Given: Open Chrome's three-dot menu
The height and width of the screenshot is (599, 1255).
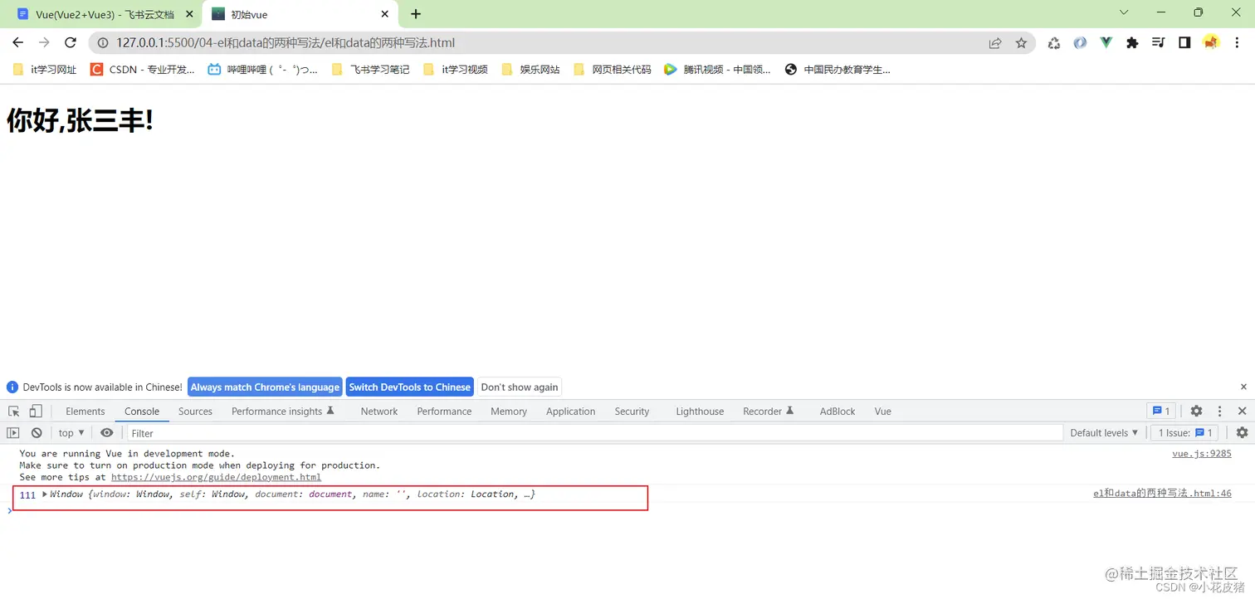Looking at the screenshot, I should [1237, 43].
